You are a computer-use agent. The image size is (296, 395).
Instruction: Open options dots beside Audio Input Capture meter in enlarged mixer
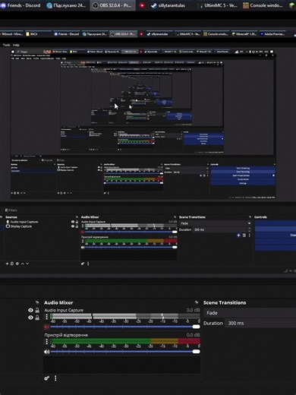pyautogui.click(x=46, y=317)
